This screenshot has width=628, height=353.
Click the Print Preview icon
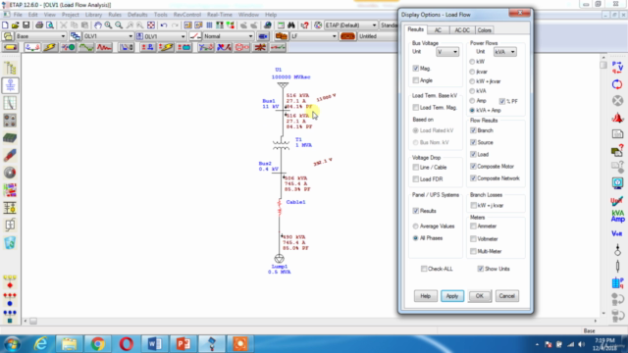pos(50,25)
